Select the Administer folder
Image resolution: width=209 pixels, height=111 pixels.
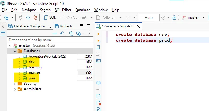pyautogui.click(x=30, y=89)
